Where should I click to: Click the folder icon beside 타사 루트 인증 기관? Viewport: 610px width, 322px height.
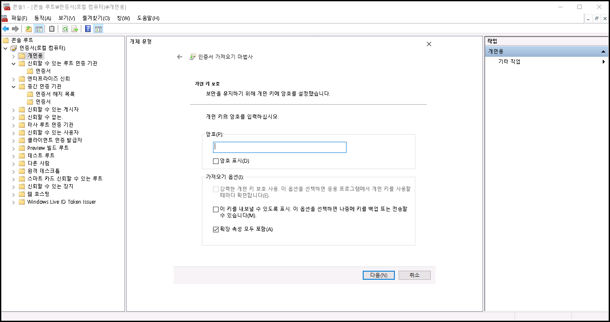[x=22, y=125]
